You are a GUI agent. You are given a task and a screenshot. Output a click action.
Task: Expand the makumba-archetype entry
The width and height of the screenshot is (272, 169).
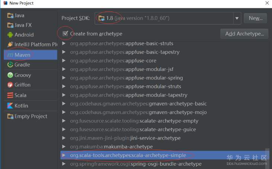(64, 147)
